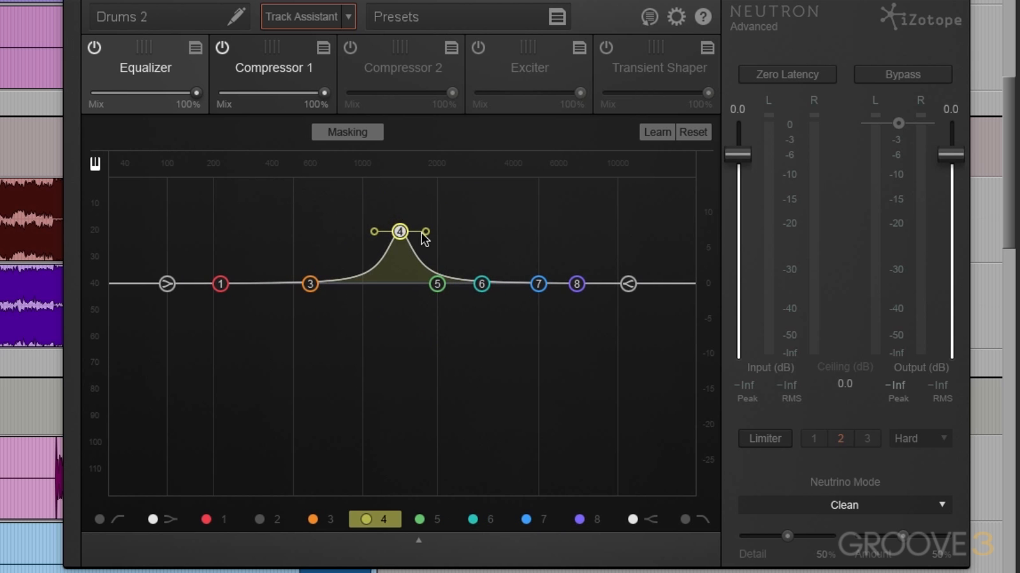Click the pencil icon to rename Drums 2
This screenshot has height=573, width=1020.
[236, 17]
